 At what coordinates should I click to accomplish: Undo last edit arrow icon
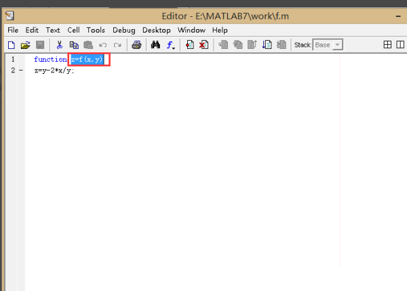click(x=103, y=45)
